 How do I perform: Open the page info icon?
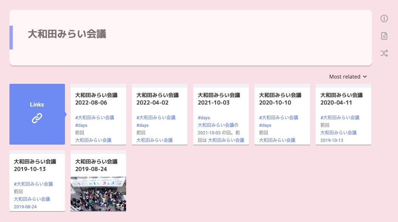pos(384,18)
